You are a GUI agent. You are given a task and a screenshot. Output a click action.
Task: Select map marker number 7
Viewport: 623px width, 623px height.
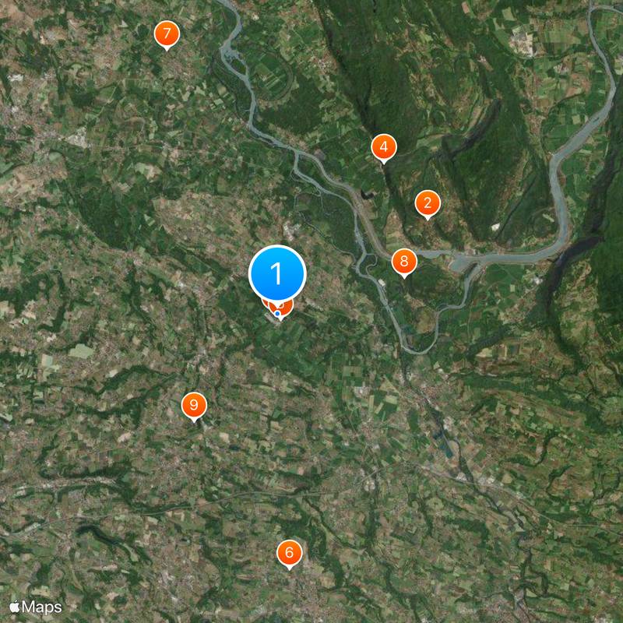(x=167, y=34)
